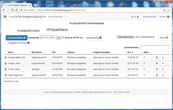Click the OK search button
Image resolution: width=173 pixels, height=110 pixels.
(59, 38)
